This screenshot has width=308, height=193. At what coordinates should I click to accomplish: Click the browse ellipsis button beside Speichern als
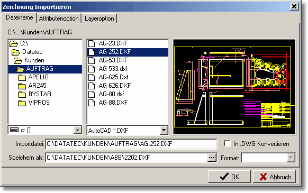tap(212, 158)
